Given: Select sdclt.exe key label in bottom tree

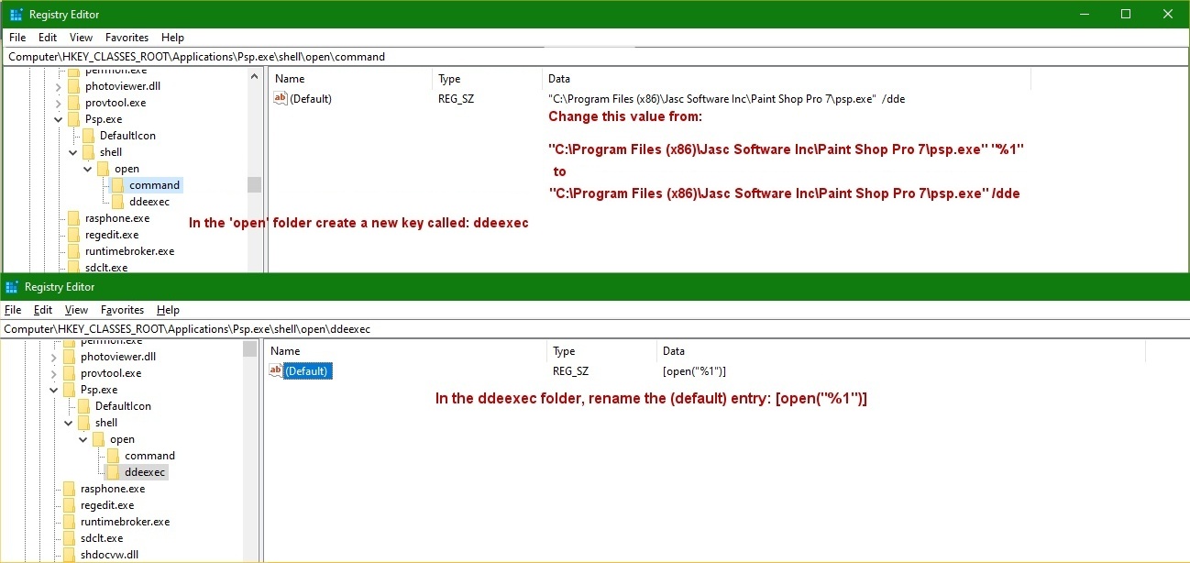Looking at the screenshot, I should tap(102, 538).
